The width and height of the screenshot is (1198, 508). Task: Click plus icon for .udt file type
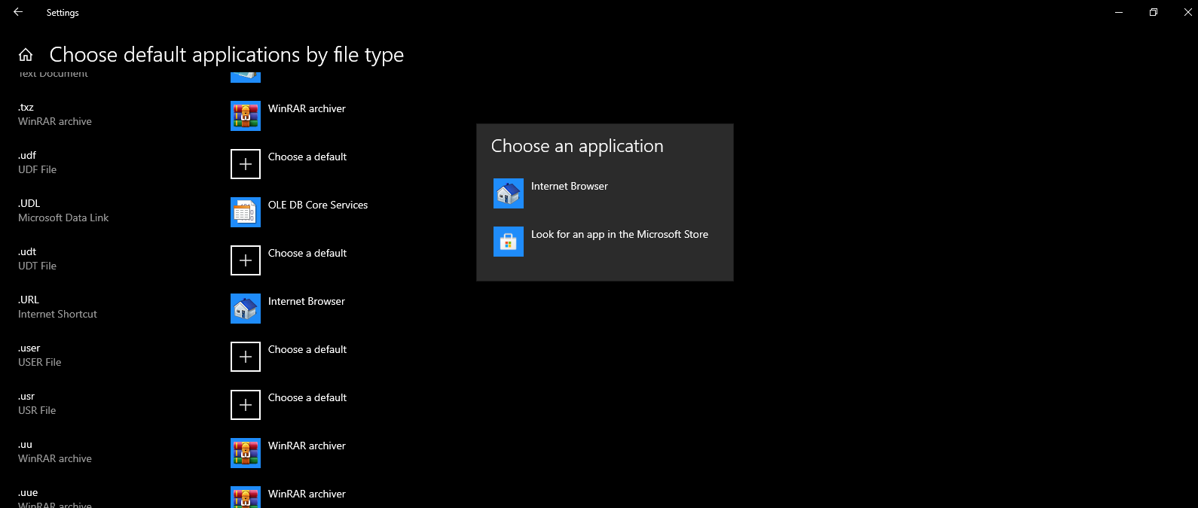click(x=246, y=260)
